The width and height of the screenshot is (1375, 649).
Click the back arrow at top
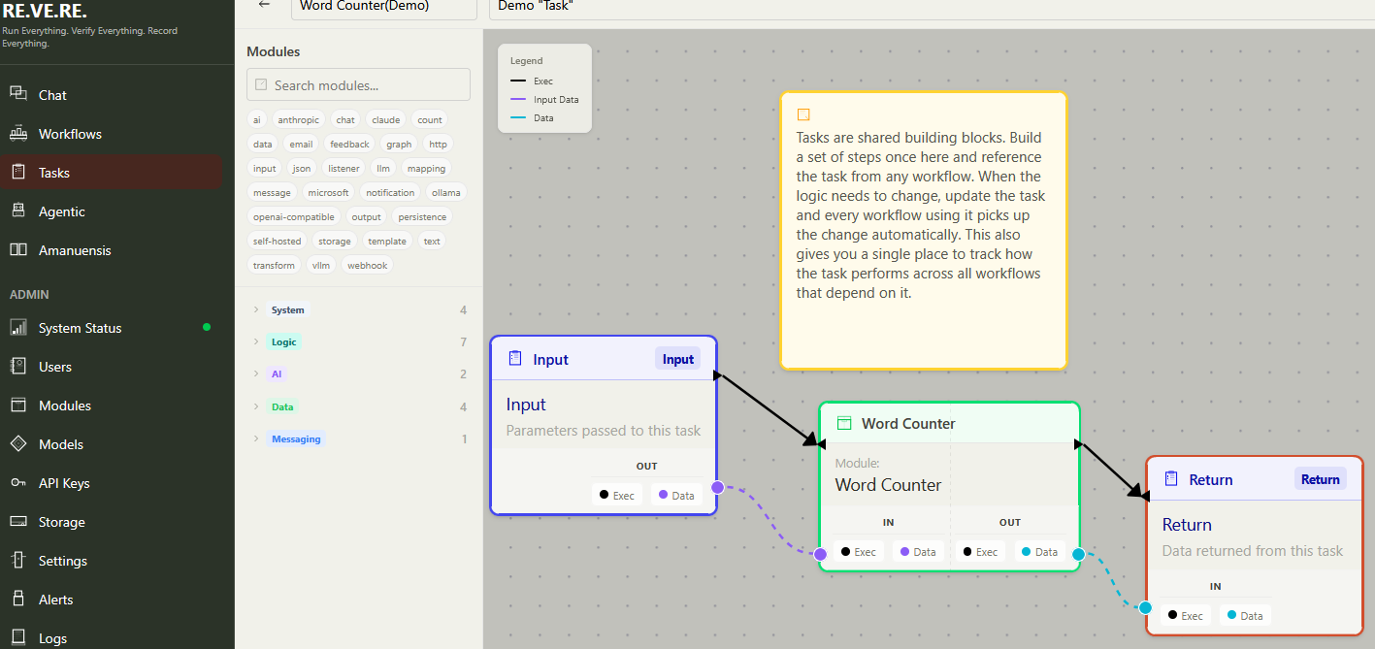[264, 5]
